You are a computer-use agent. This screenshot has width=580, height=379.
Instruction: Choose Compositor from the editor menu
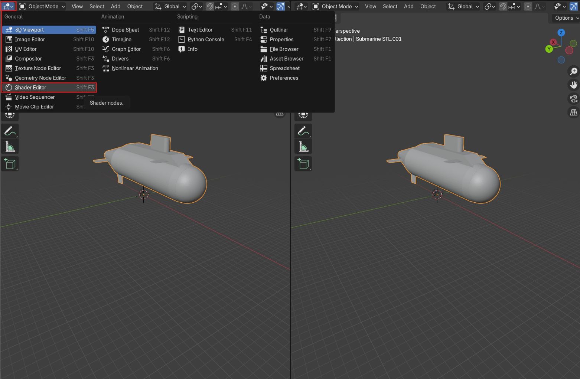tap(49, 59)
